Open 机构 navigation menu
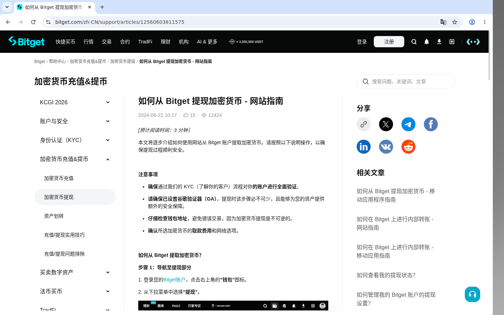This screenshot has width=504, height=315. 184,42
